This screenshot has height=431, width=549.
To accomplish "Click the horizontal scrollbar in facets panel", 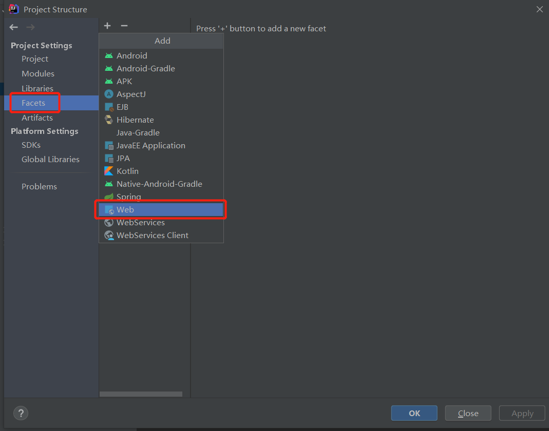I will 141,394.
